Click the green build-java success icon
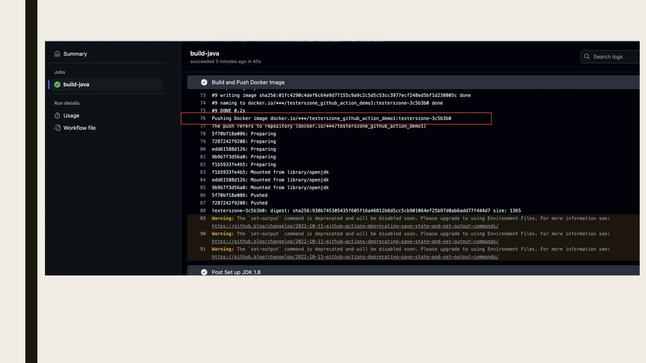 point(57,84)
